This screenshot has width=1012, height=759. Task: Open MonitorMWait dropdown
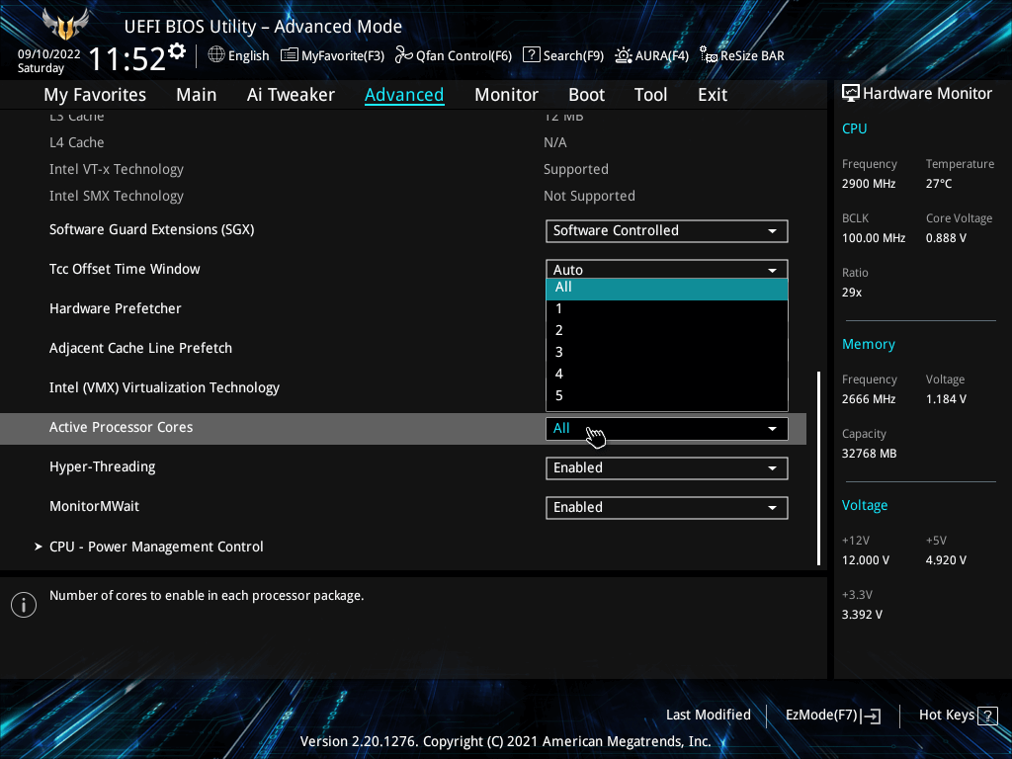[667, 507]
